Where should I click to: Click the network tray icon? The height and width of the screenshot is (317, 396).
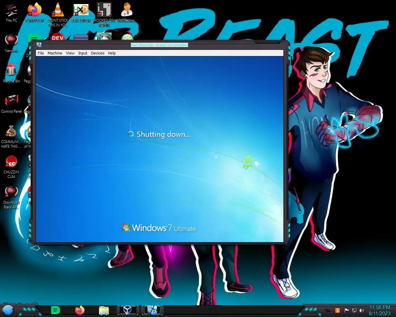354,310
